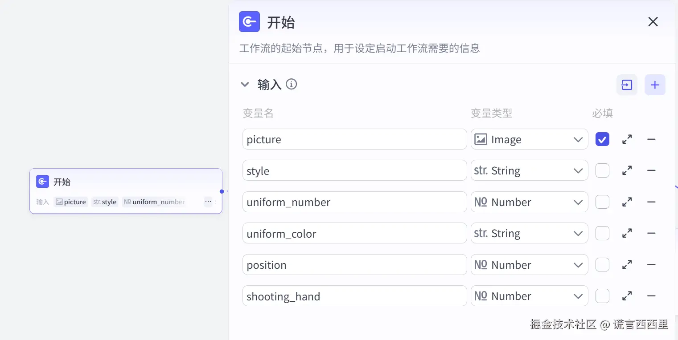Open the more options on 开始 node
The height and width of the screenshot is (340, 678).
208,202
